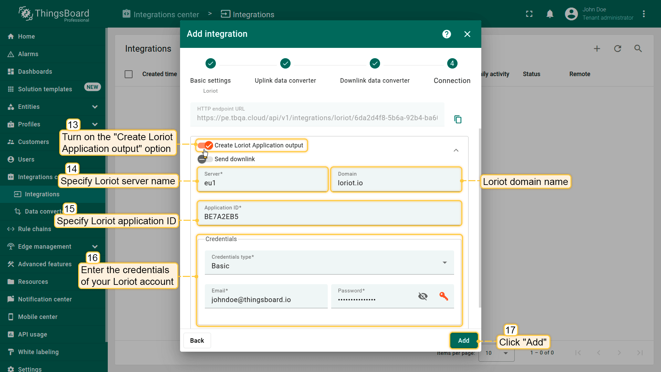
Task: Refresh the integrations table
Action: click(x=617, y=49)
